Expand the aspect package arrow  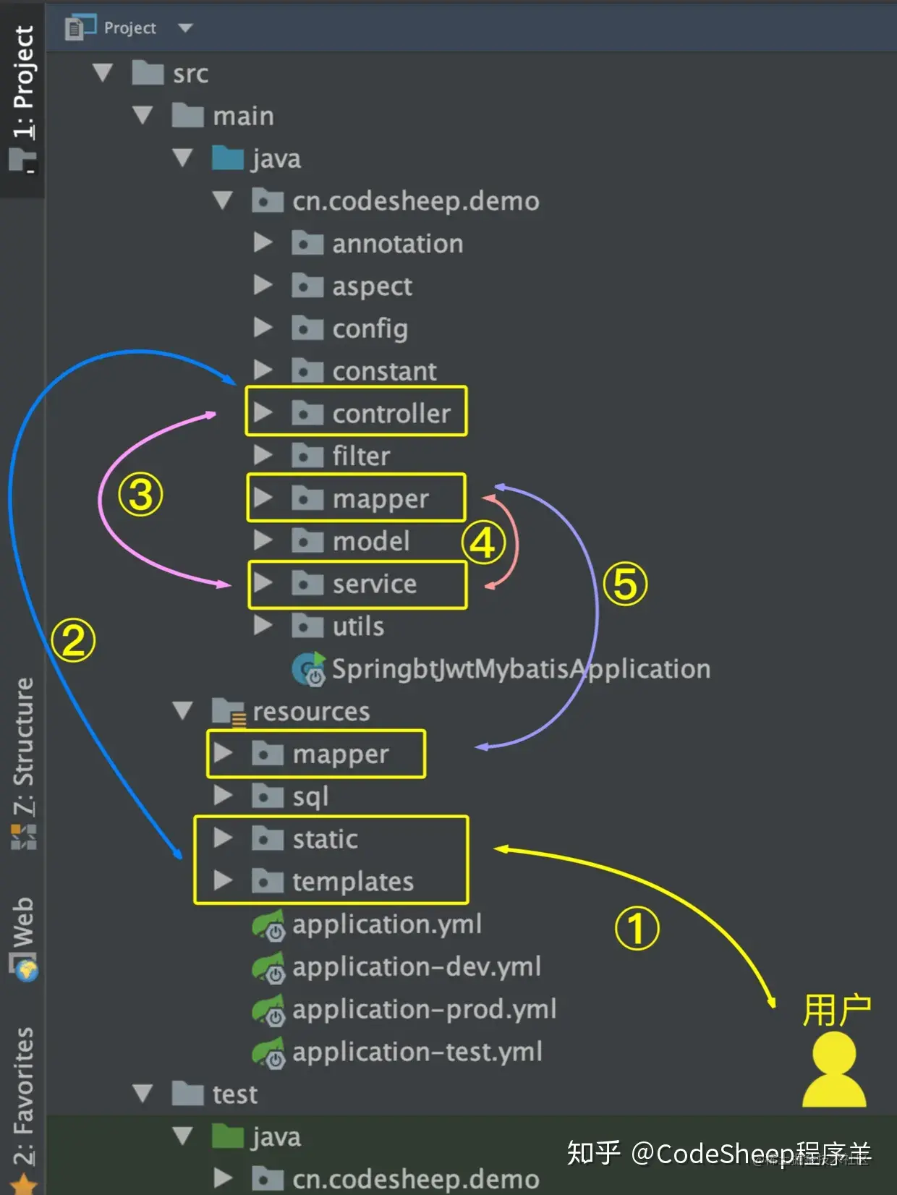click(x=263, y=286)
